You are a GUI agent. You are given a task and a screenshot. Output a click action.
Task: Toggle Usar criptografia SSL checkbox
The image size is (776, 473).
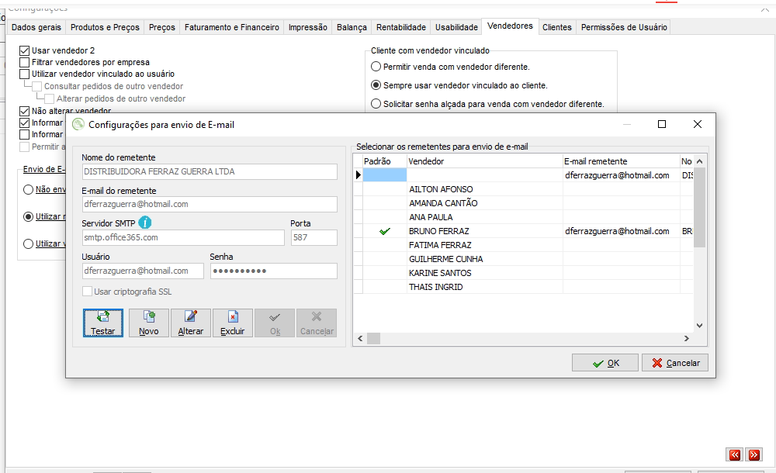pos(87,292)
